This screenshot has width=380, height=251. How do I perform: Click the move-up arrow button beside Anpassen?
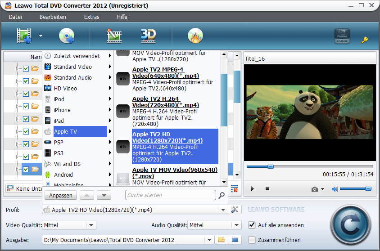pyautogui.click(x=87, y=195)
